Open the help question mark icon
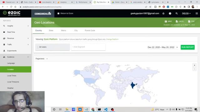The height and width of the screenshot is (112, 200). click(170, 13)
